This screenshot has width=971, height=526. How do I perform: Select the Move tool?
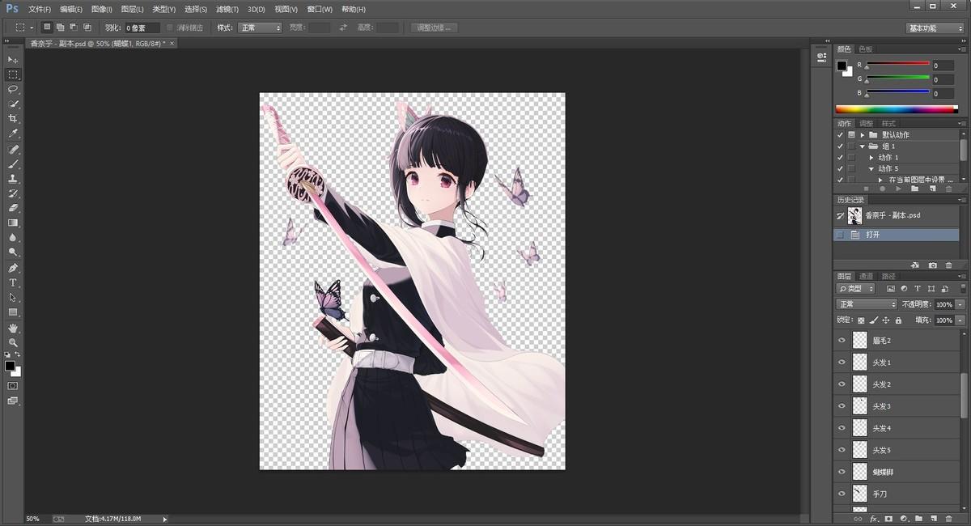click(x=13, y=60)
